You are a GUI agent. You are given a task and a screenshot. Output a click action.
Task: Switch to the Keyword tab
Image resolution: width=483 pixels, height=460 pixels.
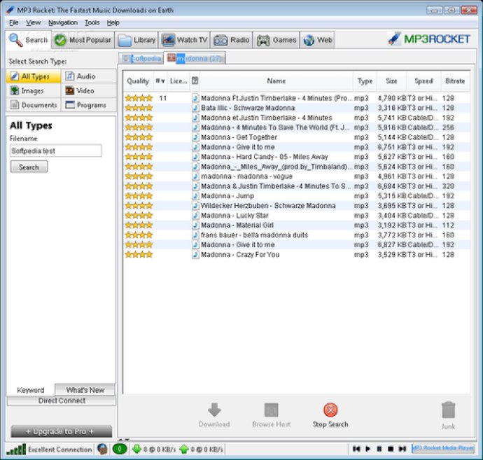click(x=31, y=390)
